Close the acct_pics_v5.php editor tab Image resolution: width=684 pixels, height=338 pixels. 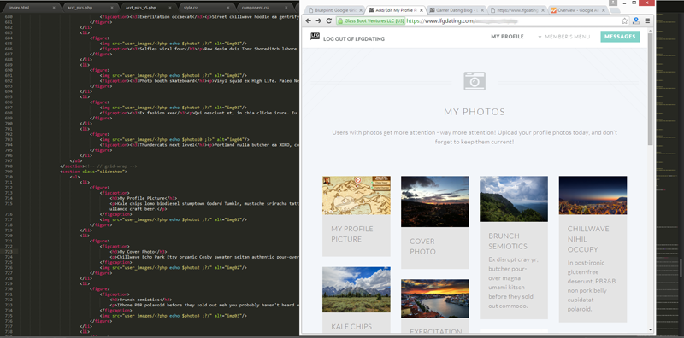coord(170,8)
